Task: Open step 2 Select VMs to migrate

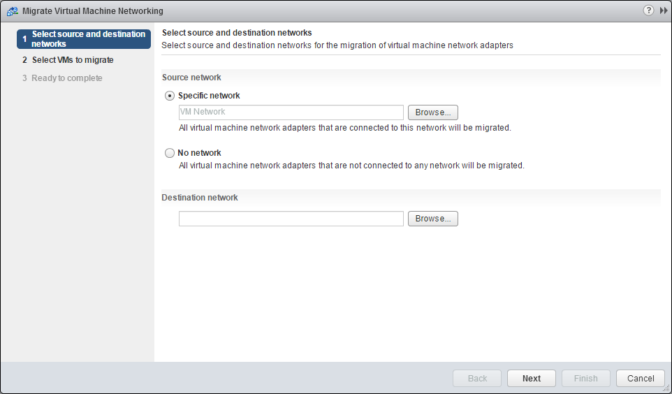Action: [x=72, y=60]
